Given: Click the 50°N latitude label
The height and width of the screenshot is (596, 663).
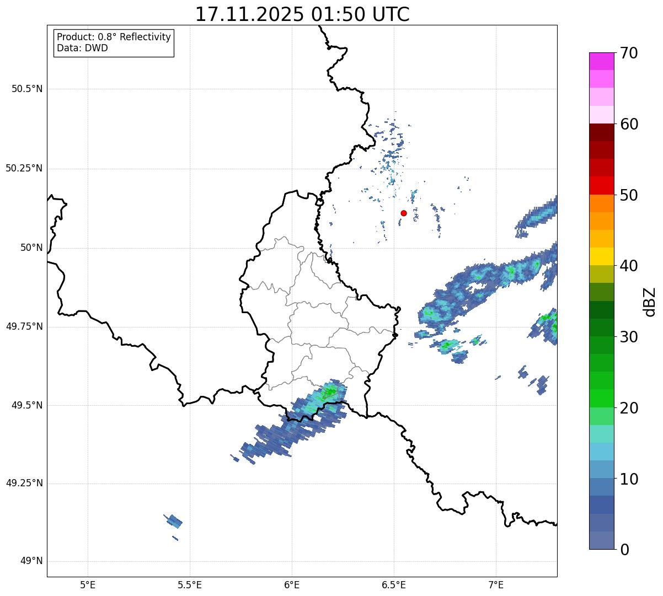Looking at the screenshot, I should coord(31,248).
